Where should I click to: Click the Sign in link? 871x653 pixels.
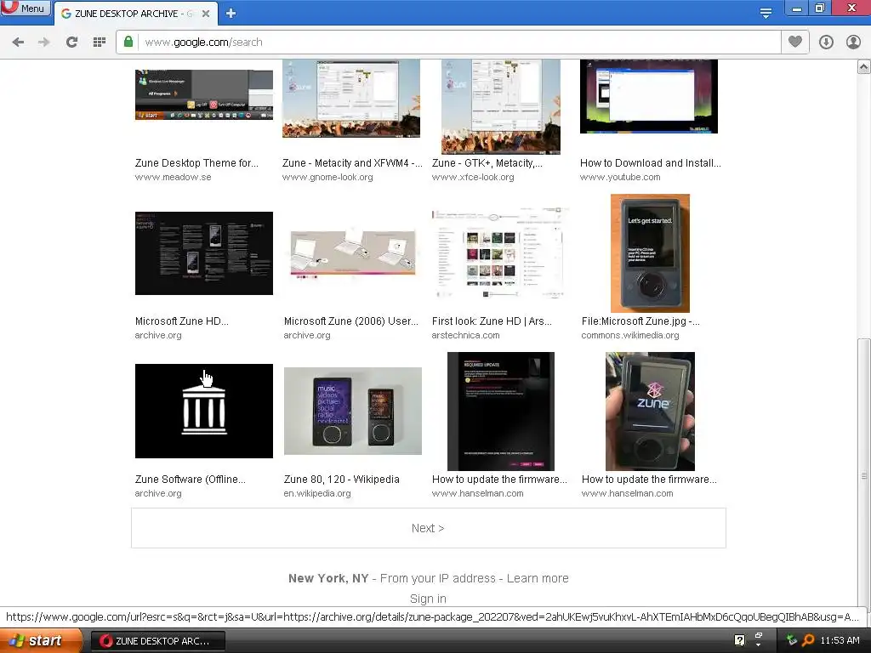pyautogui.click(x=428, y=599)
